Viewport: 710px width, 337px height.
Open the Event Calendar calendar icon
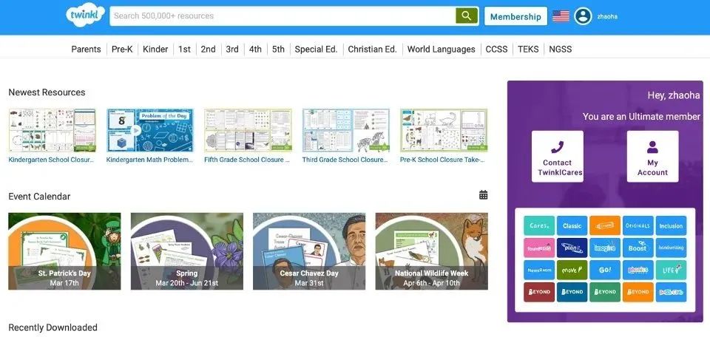483,195
